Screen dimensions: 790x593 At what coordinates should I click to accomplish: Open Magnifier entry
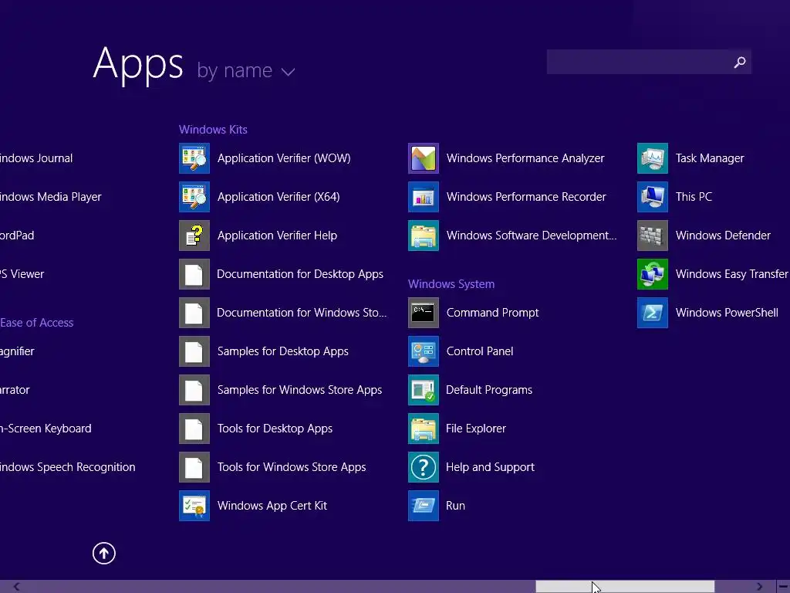(x=17, y=351)
